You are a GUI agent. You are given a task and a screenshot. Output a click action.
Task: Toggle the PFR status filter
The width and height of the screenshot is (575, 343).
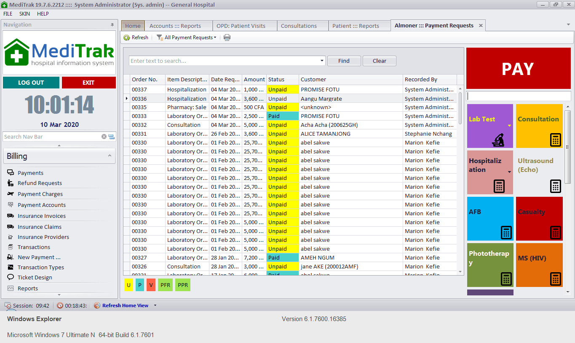pos(165,285)
